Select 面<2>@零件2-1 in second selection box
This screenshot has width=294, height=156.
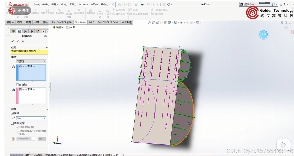click(x=27, y=89)
